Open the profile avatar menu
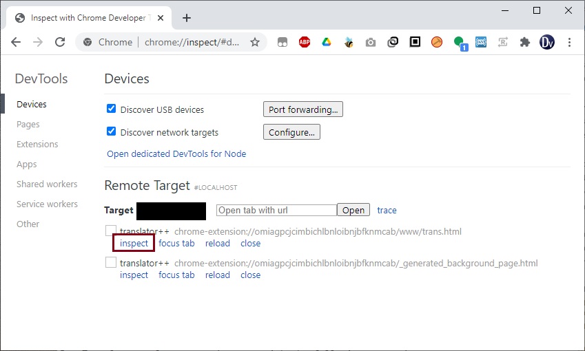Screen dimensions: 585x351 click(x=547, y=42)
